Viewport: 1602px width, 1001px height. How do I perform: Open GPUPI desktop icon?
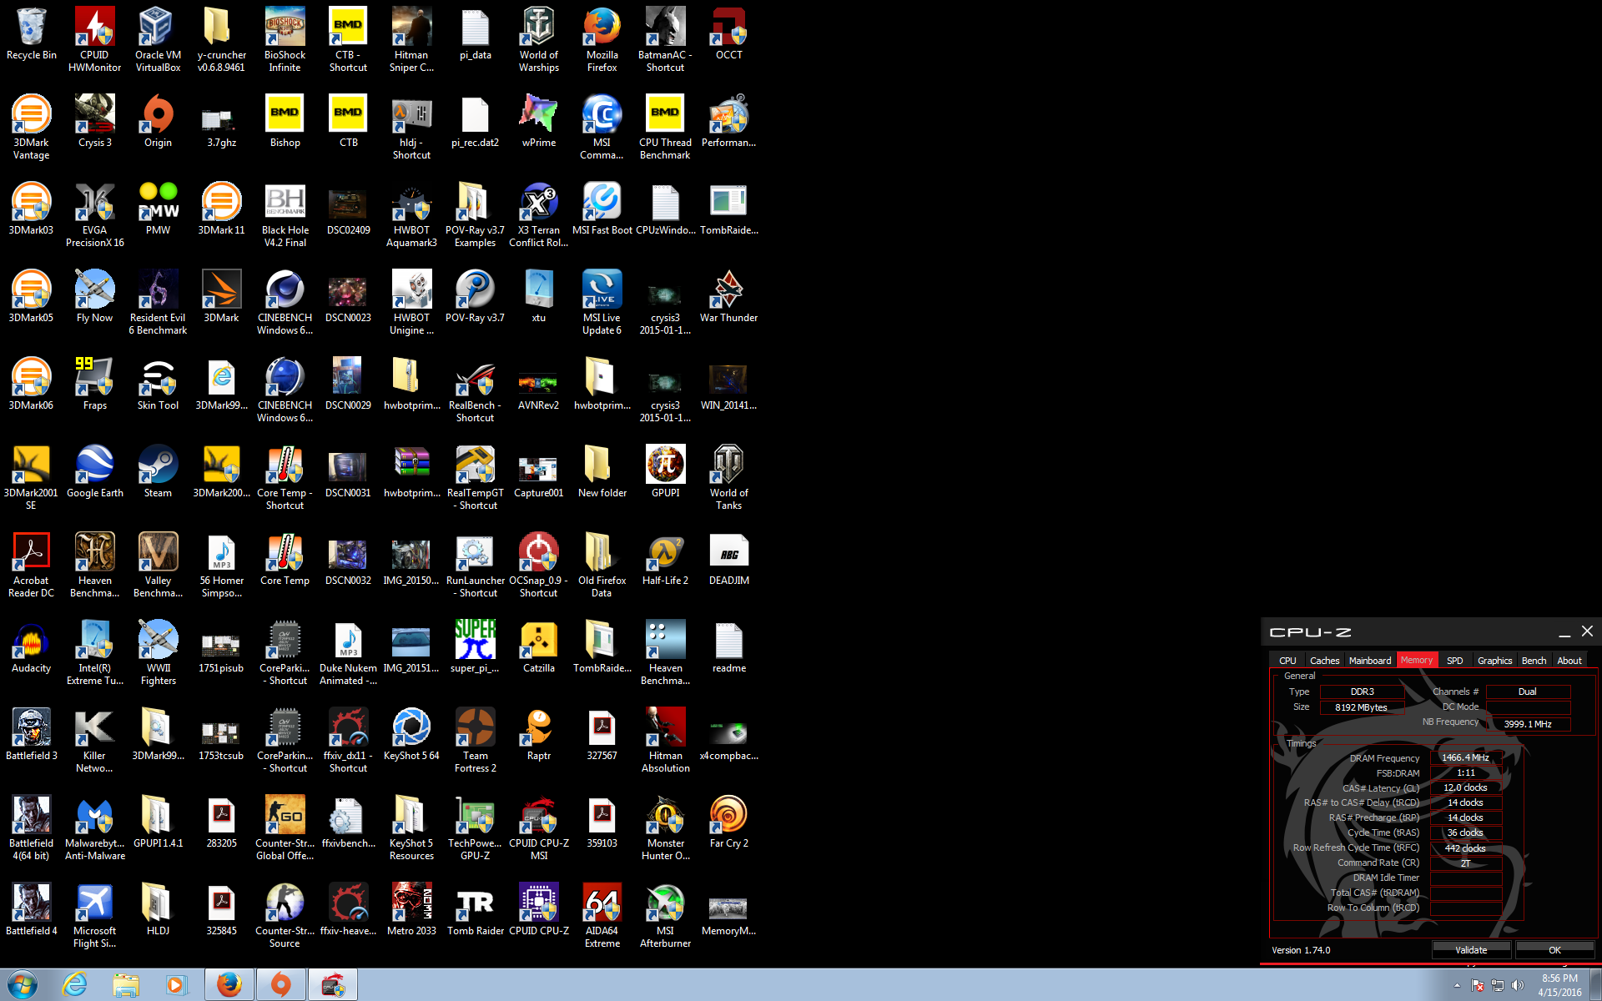[x=665, y=471]
